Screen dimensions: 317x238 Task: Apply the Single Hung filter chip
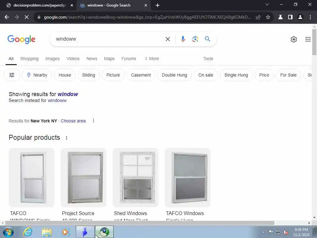[236, 75]
